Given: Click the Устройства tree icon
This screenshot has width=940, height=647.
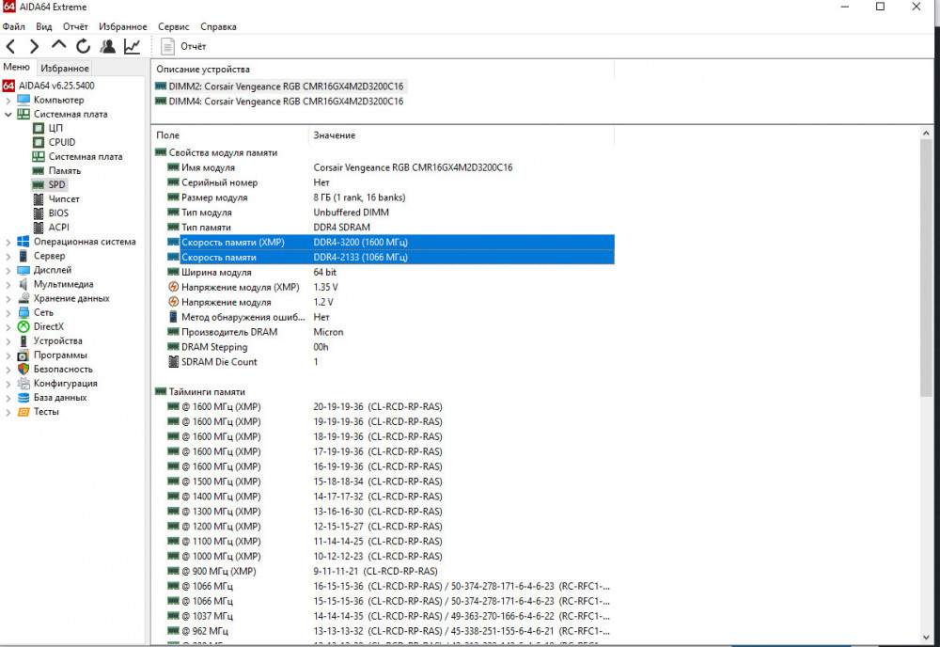Looking at the screenshot, I should pyautogui.click(x=23, y=340).
